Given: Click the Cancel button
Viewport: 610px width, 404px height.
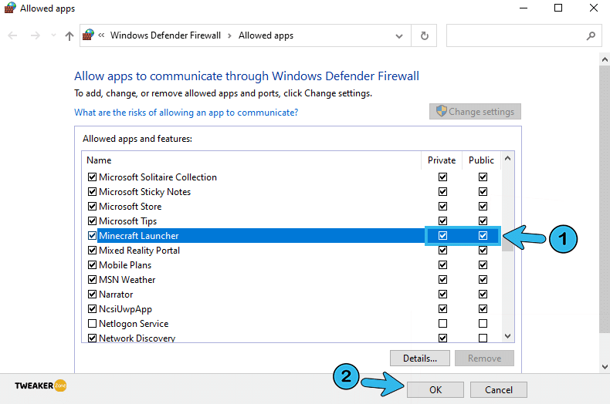Looking at the screenshot, I should click(x=498, y=389).
